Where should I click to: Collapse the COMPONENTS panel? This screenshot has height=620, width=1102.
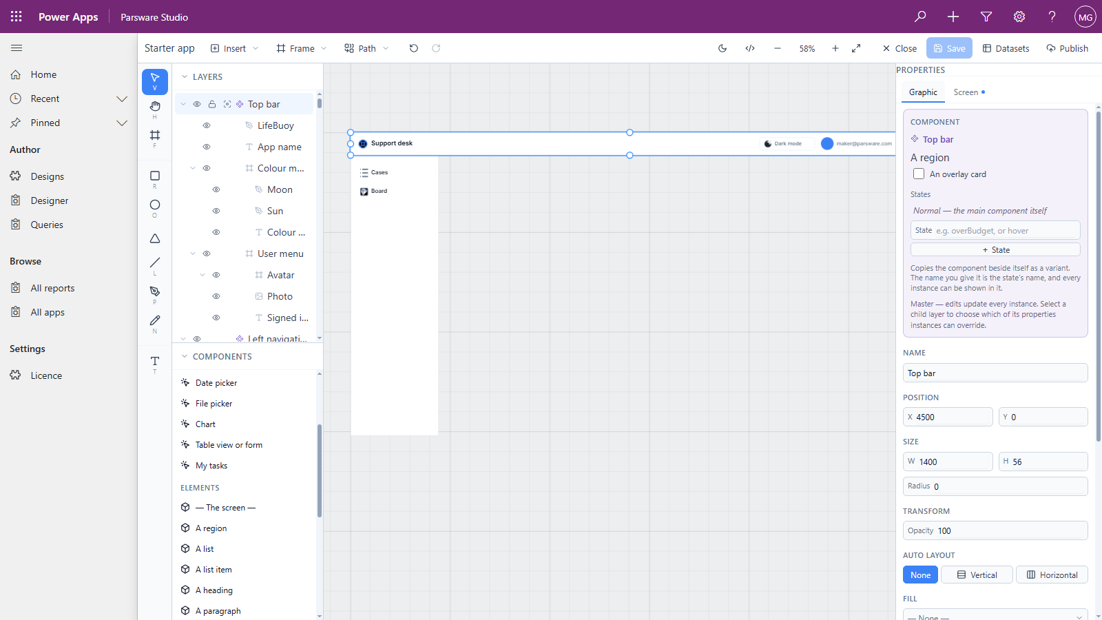pos(185,357)
